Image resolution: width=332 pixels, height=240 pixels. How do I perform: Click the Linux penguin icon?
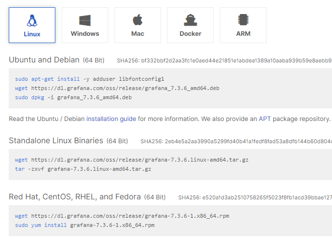pyautogui.click(x=32, y=20)
